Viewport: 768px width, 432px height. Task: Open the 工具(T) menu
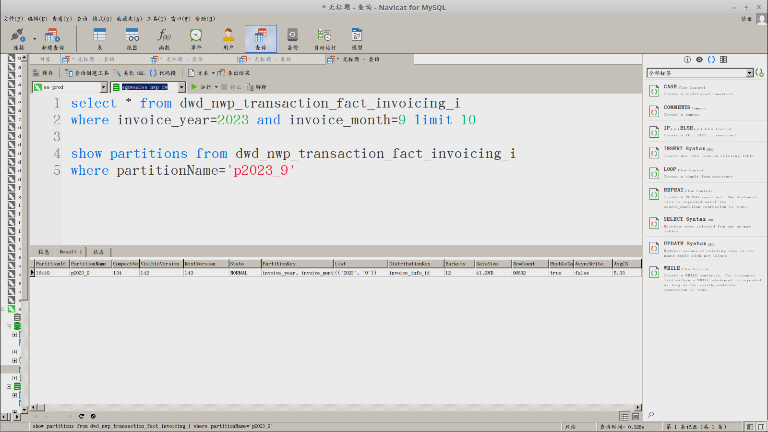tap(156, 19)
